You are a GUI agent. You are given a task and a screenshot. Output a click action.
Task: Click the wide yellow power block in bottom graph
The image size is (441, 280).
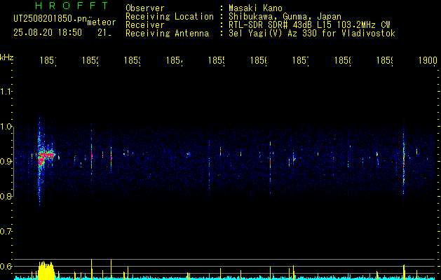46,270
